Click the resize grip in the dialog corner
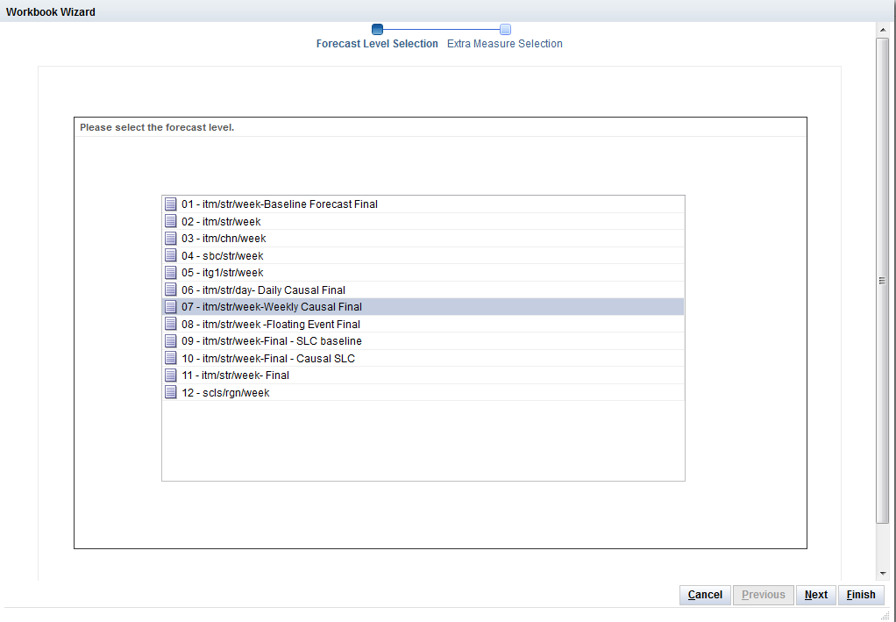This screenshot has width=896, height=622. click(x=885, y=615)
